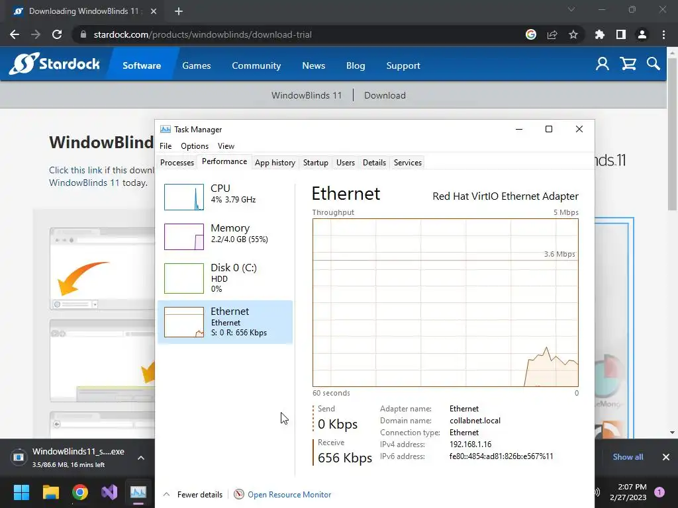Select Games in Stardock navigation
678x508 pixels.
coord(196,65)
